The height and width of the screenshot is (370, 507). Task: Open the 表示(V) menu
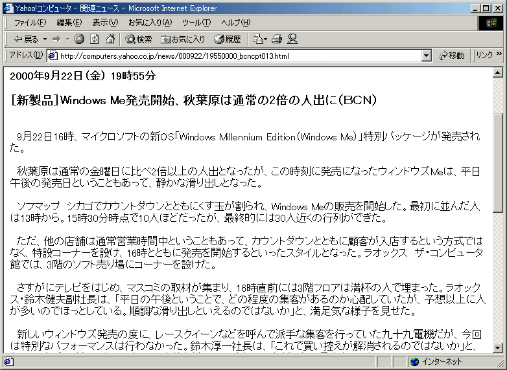point(106,23)
